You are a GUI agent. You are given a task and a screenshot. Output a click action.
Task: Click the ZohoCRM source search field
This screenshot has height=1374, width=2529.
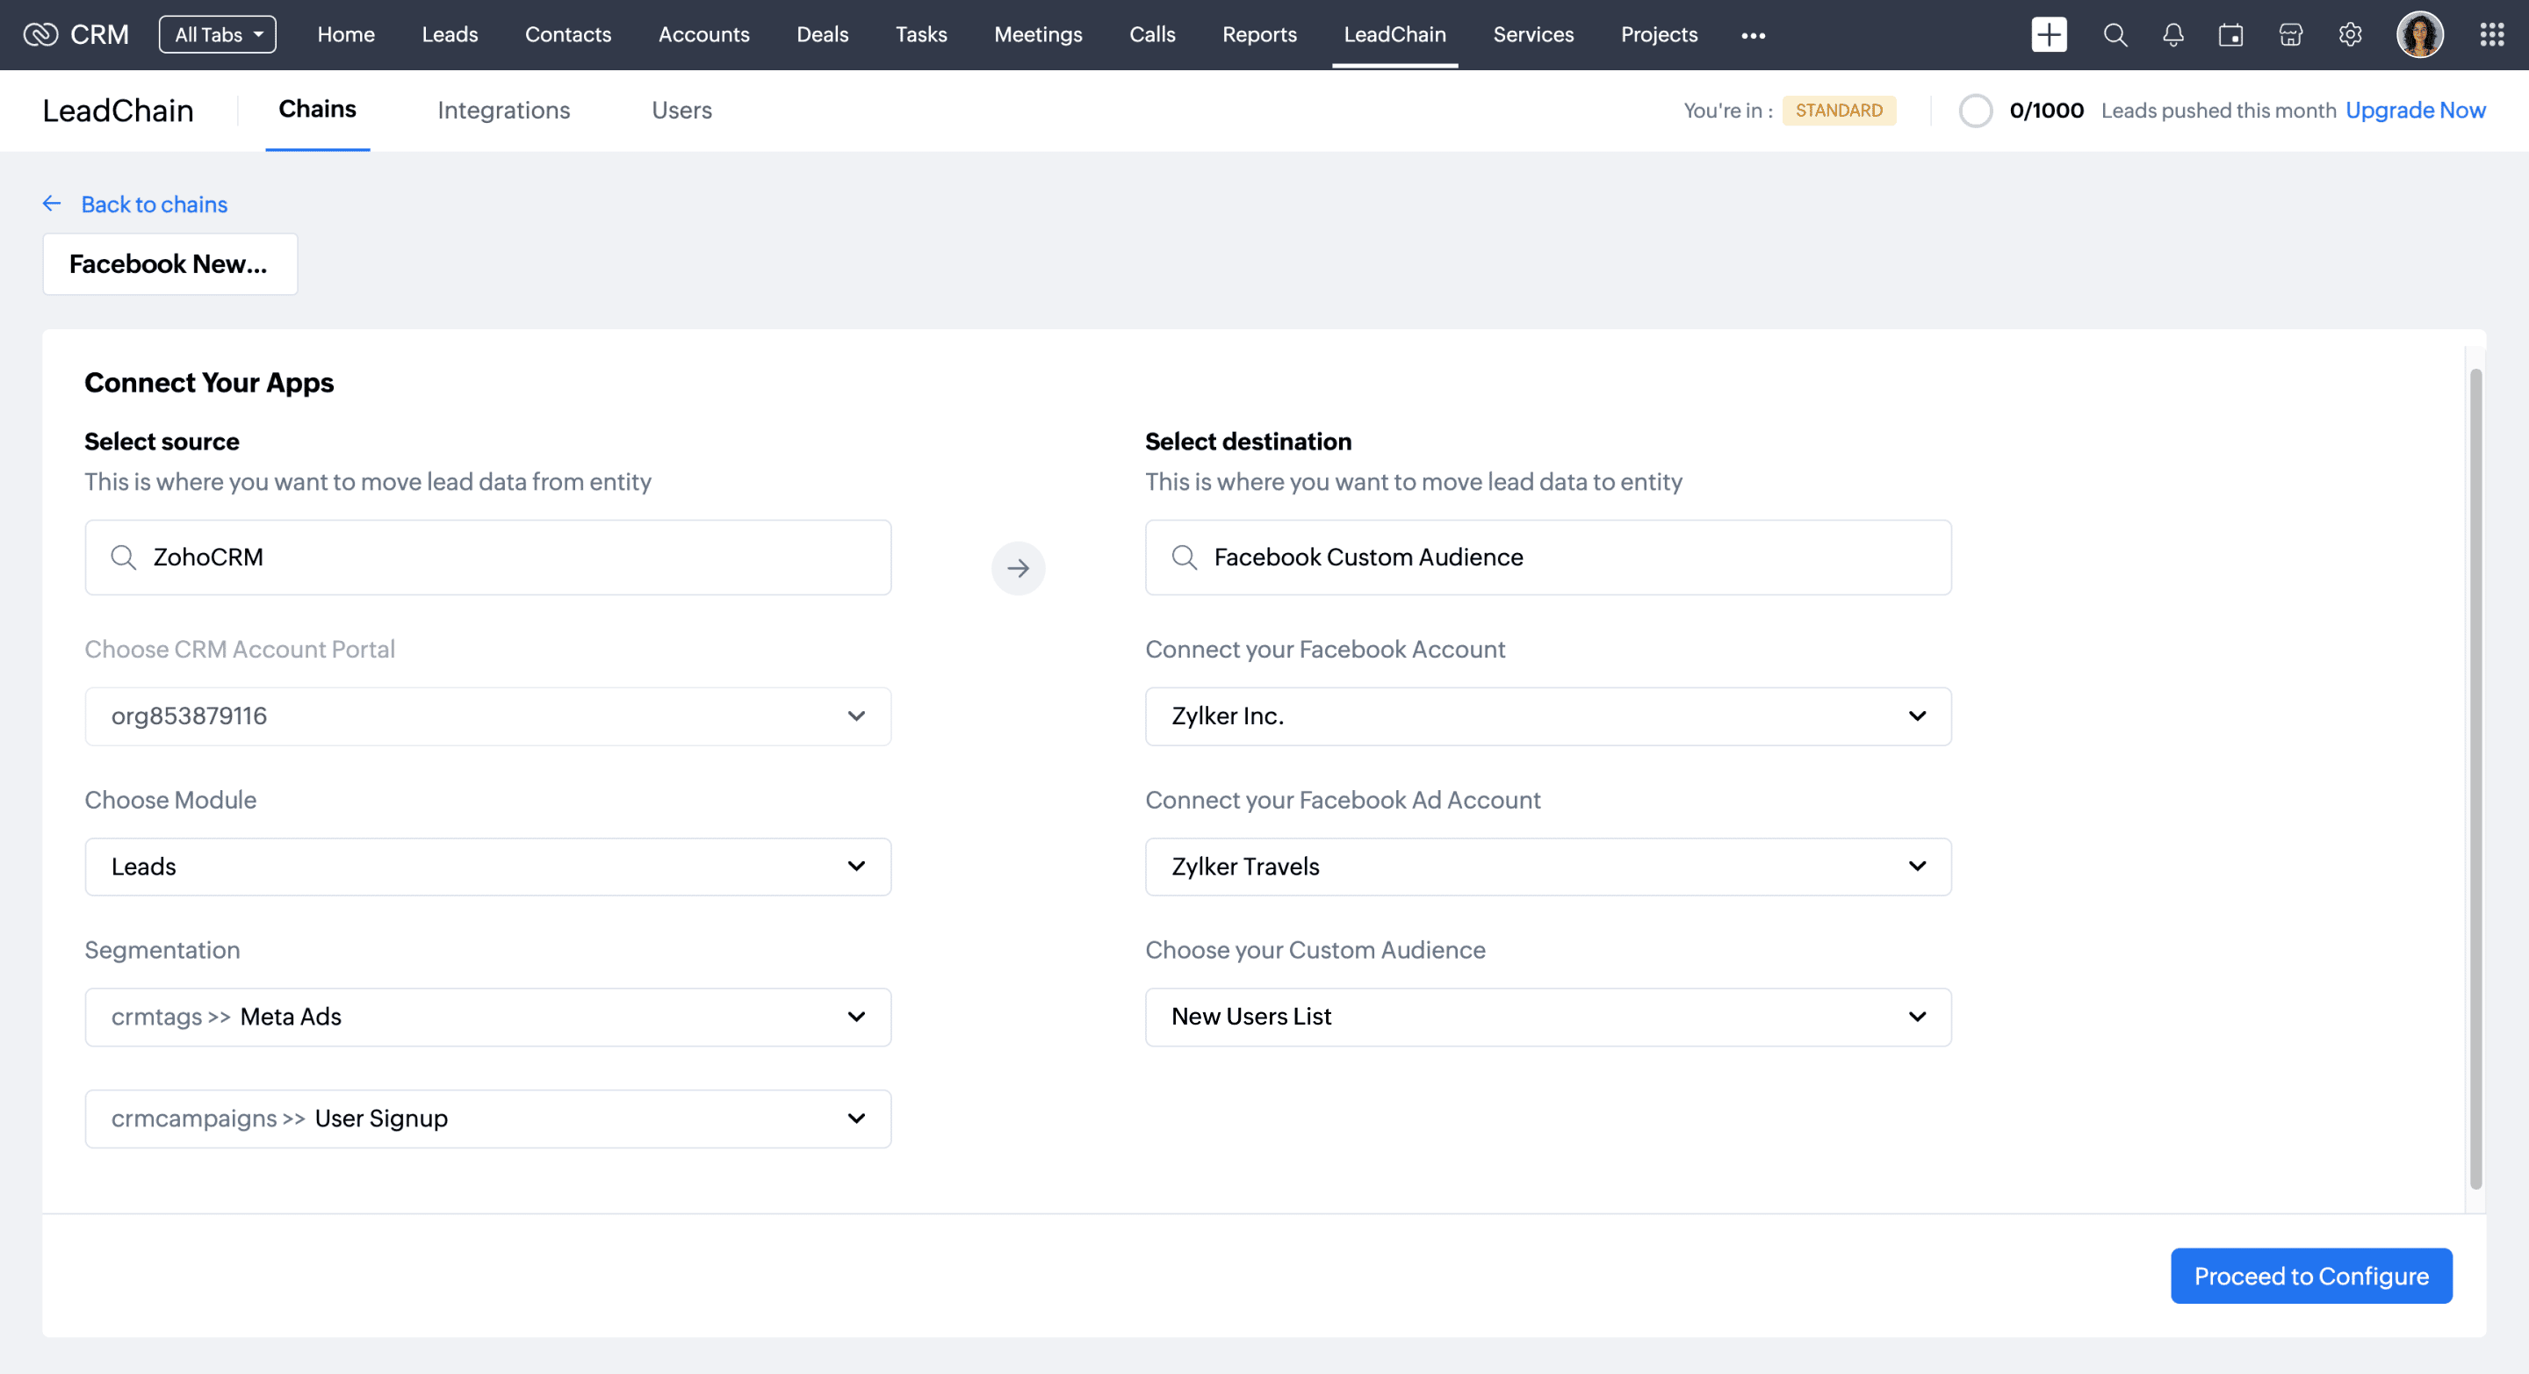[487, 557]
